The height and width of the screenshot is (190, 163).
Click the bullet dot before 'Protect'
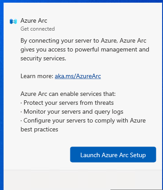21,103
